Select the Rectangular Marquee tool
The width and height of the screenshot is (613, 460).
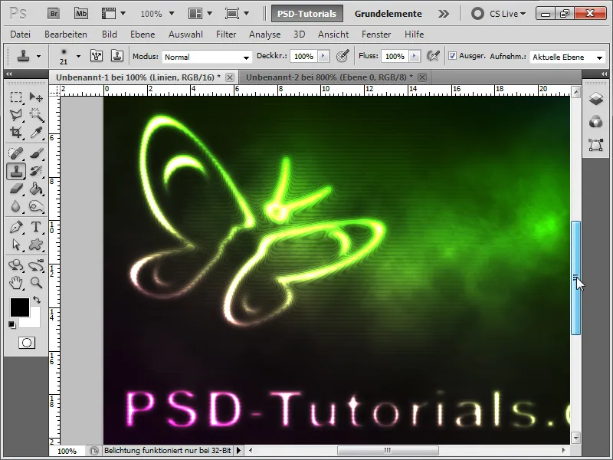tap(15, 97)
